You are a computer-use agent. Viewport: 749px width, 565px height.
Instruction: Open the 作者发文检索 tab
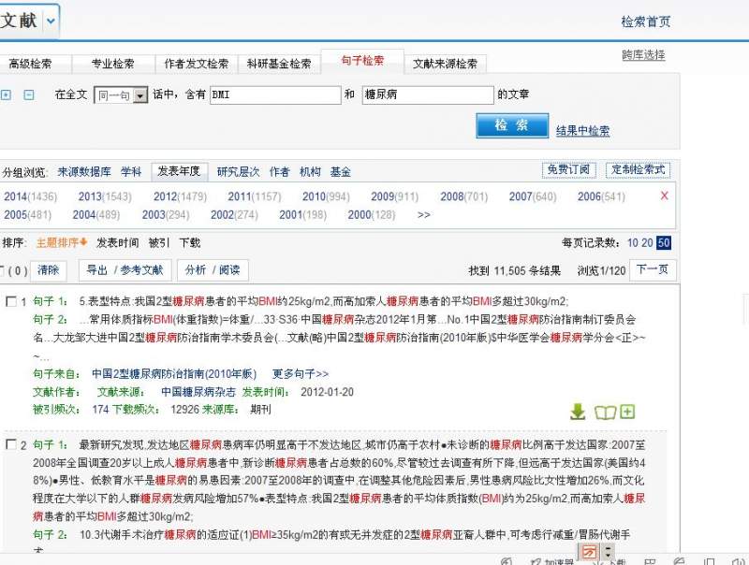197,64
